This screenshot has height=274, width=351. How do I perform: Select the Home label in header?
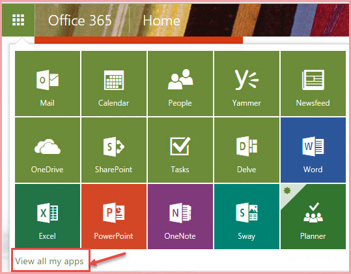tap(161, 20)
